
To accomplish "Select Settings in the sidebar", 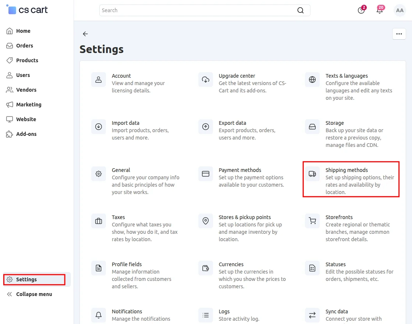I will coord(37,279).
